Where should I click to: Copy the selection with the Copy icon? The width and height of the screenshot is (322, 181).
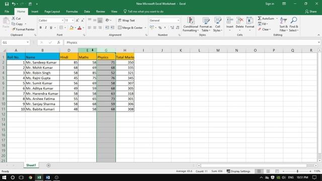[14, 24]
